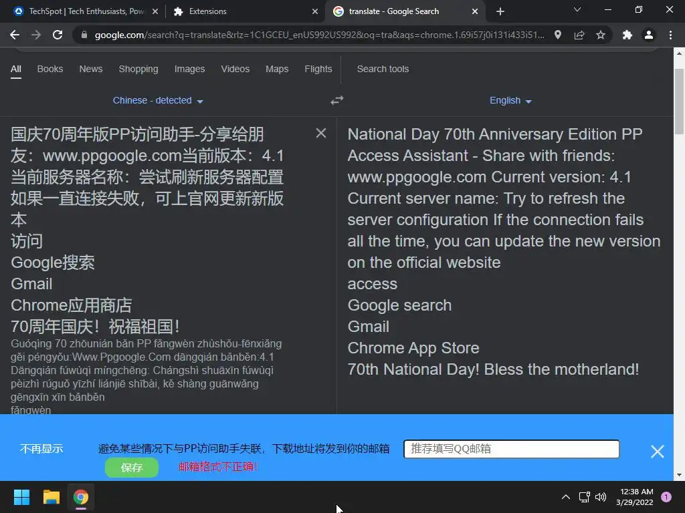Switch to Maps results
The width and height of the screenshot is (685, 513).
tap(277, 69)
